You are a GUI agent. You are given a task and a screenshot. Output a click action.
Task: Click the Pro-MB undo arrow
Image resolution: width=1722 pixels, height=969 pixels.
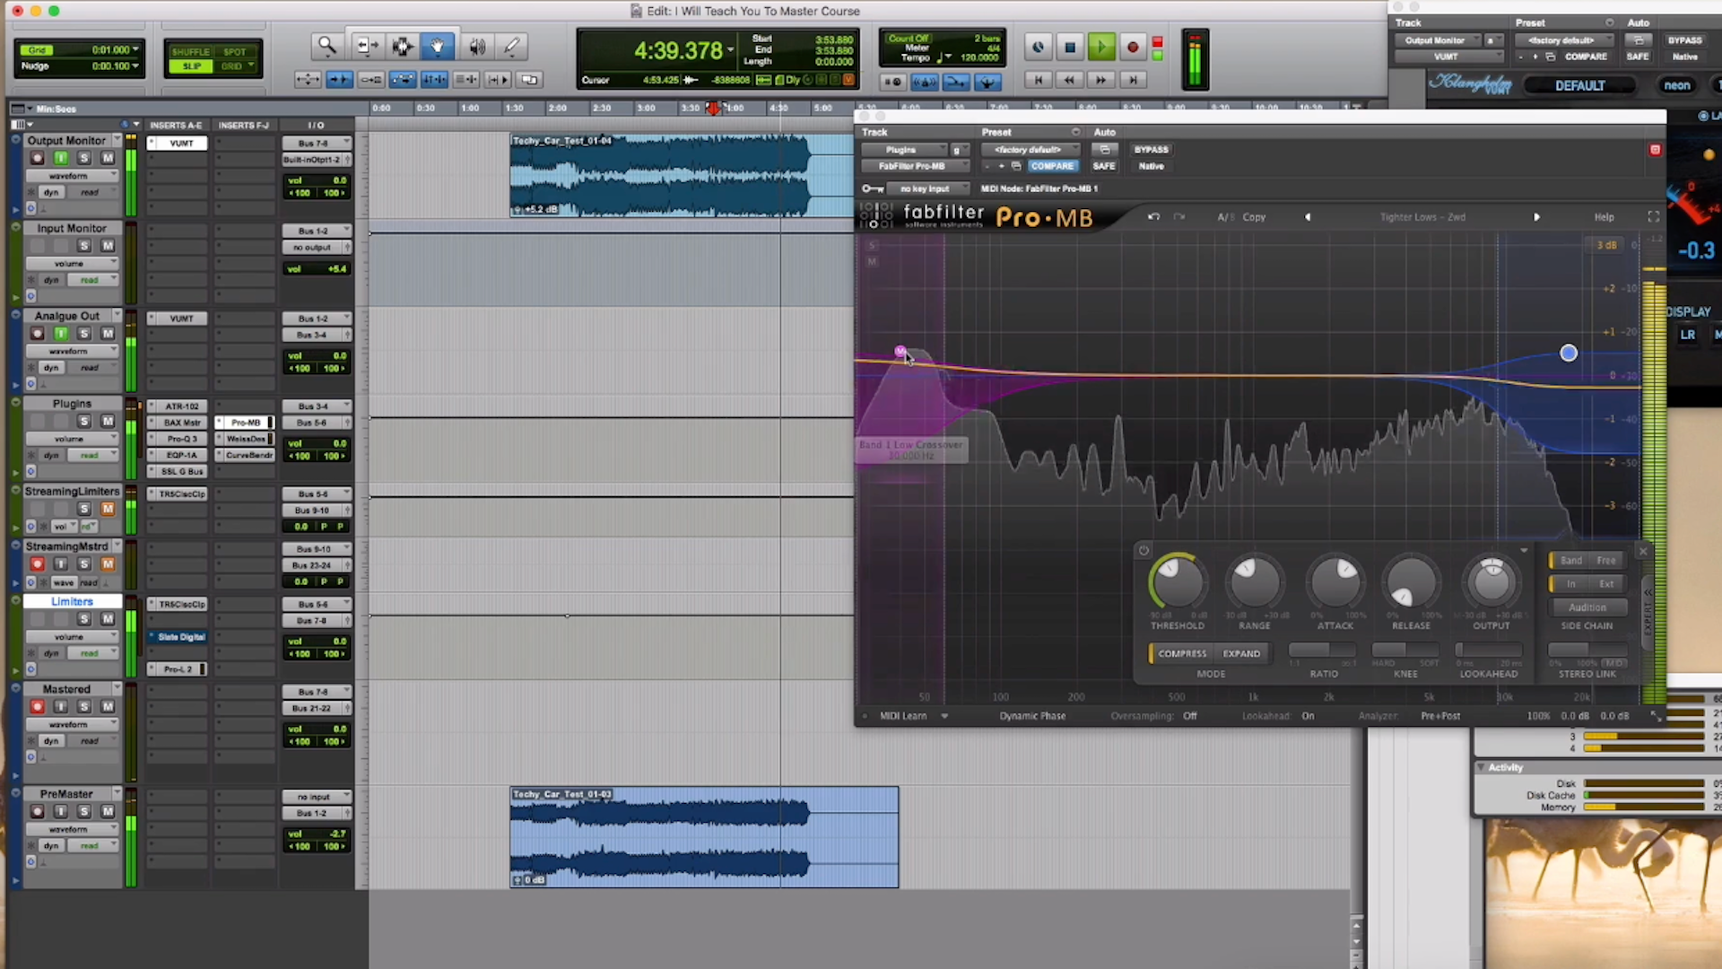tap(1153, 217)
